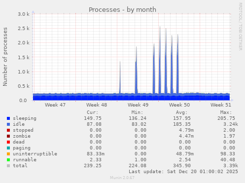
Task: Click idle average value 185.35
Action: coord(182,124)
